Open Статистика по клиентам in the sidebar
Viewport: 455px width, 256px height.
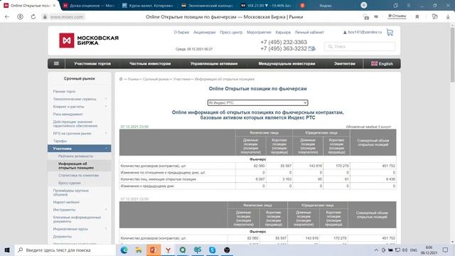(79, 176)
